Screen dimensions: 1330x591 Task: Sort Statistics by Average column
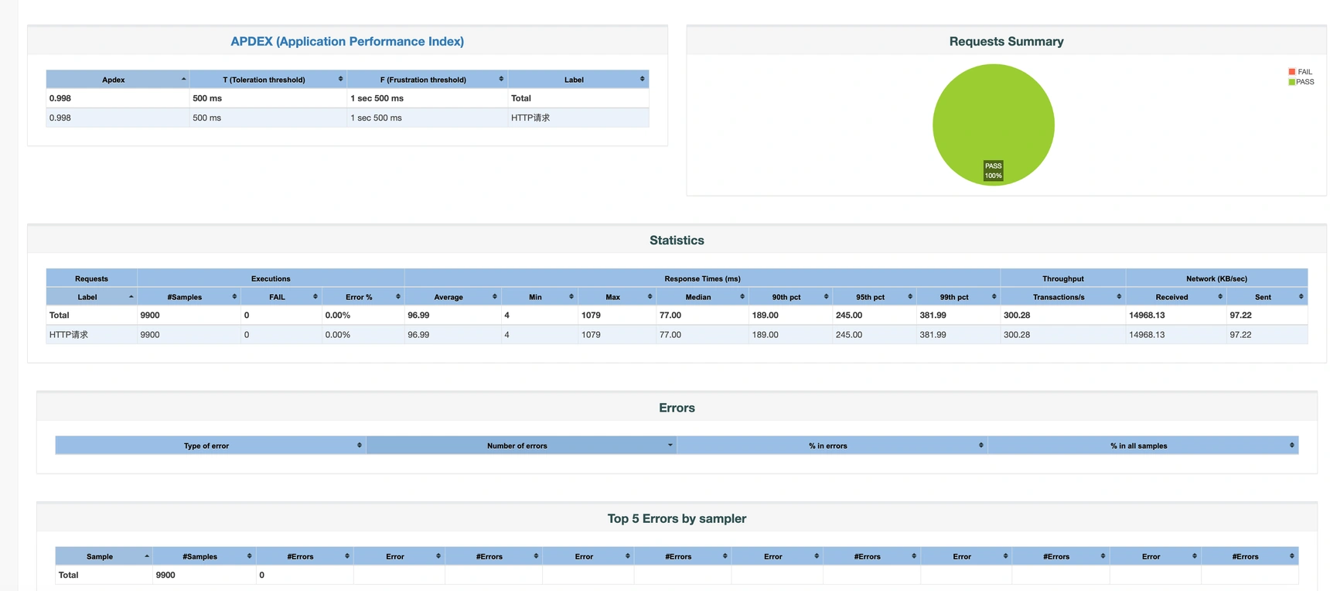452,297
